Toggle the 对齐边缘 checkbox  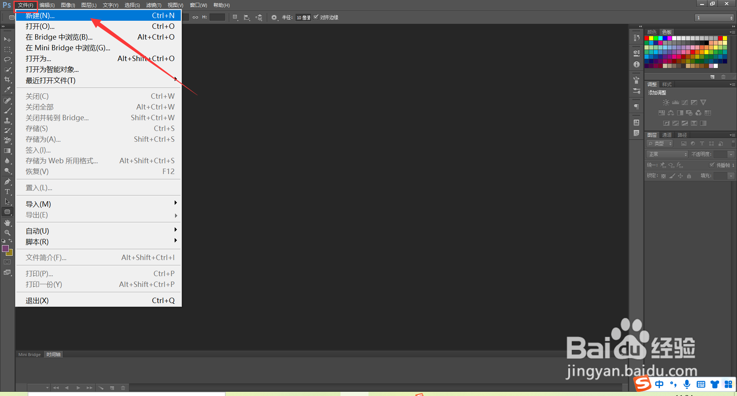[x=316, y=17]
